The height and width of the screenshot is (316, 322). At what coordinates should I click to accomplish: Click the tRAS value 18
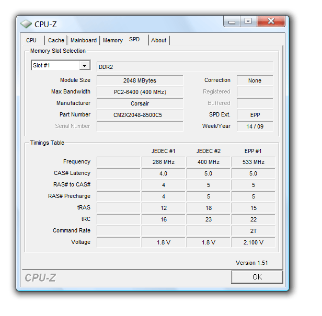[209, 208]
